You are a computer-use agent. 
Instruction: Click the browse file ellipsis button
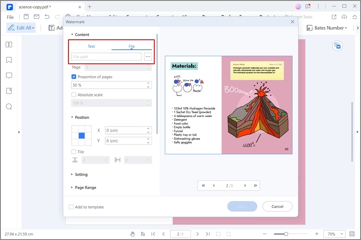coord(148,57)
